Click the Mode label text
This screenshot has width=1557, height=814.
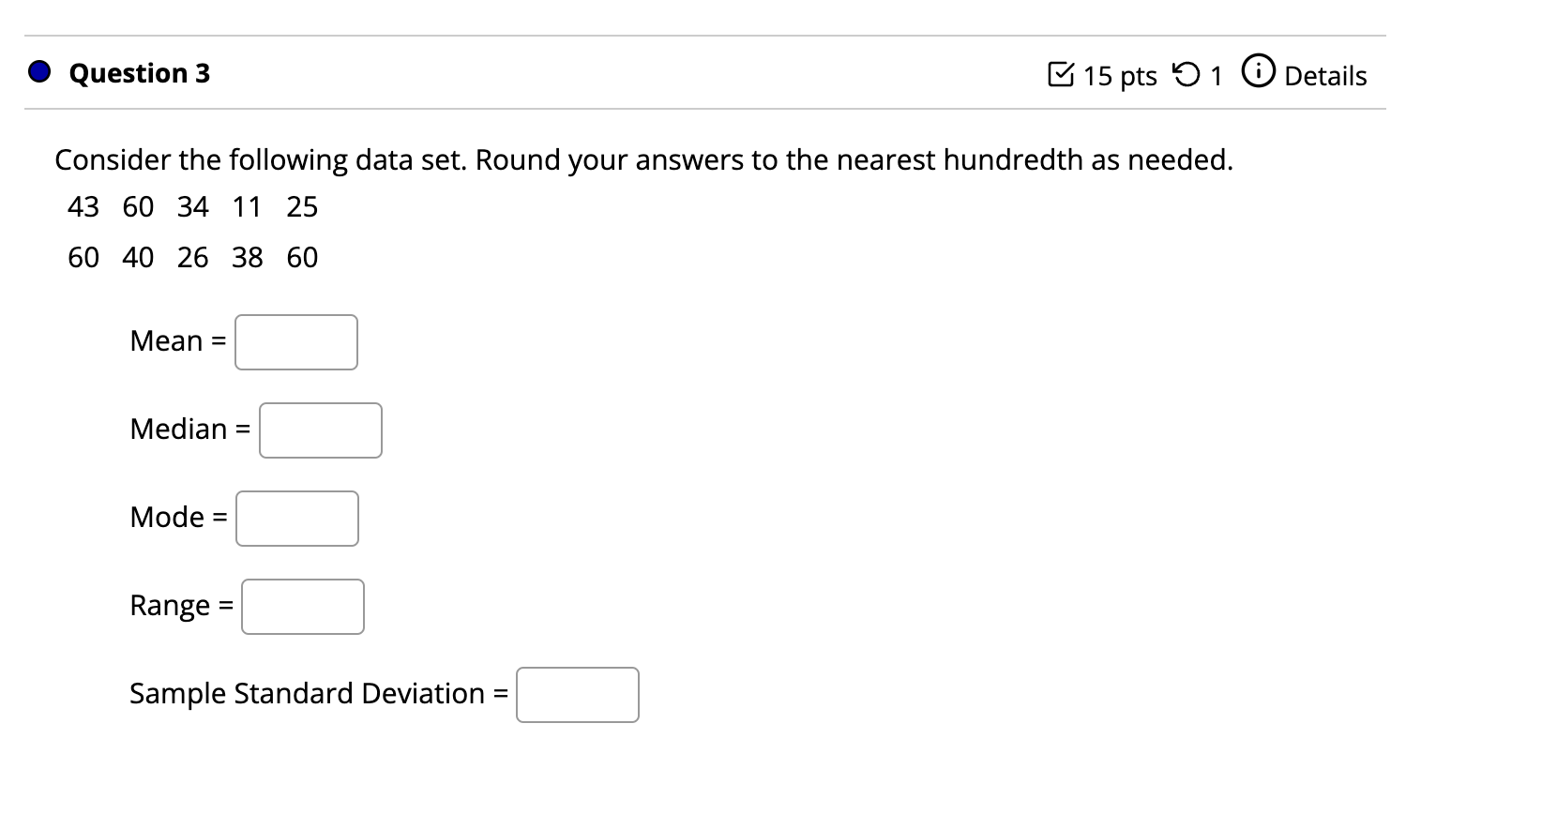click(167, 517)
